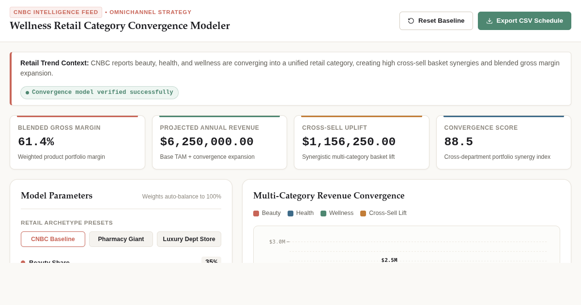
Task: Click the Multi-Category Revenue Convergence heading
Action: point(329,196)
